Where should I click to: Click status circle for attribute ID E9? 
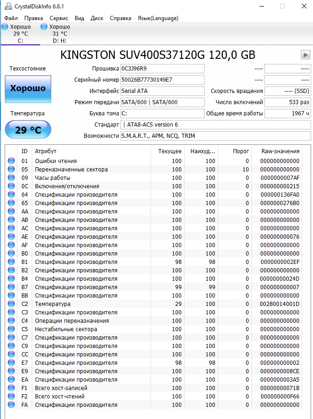tap(11, 371)
